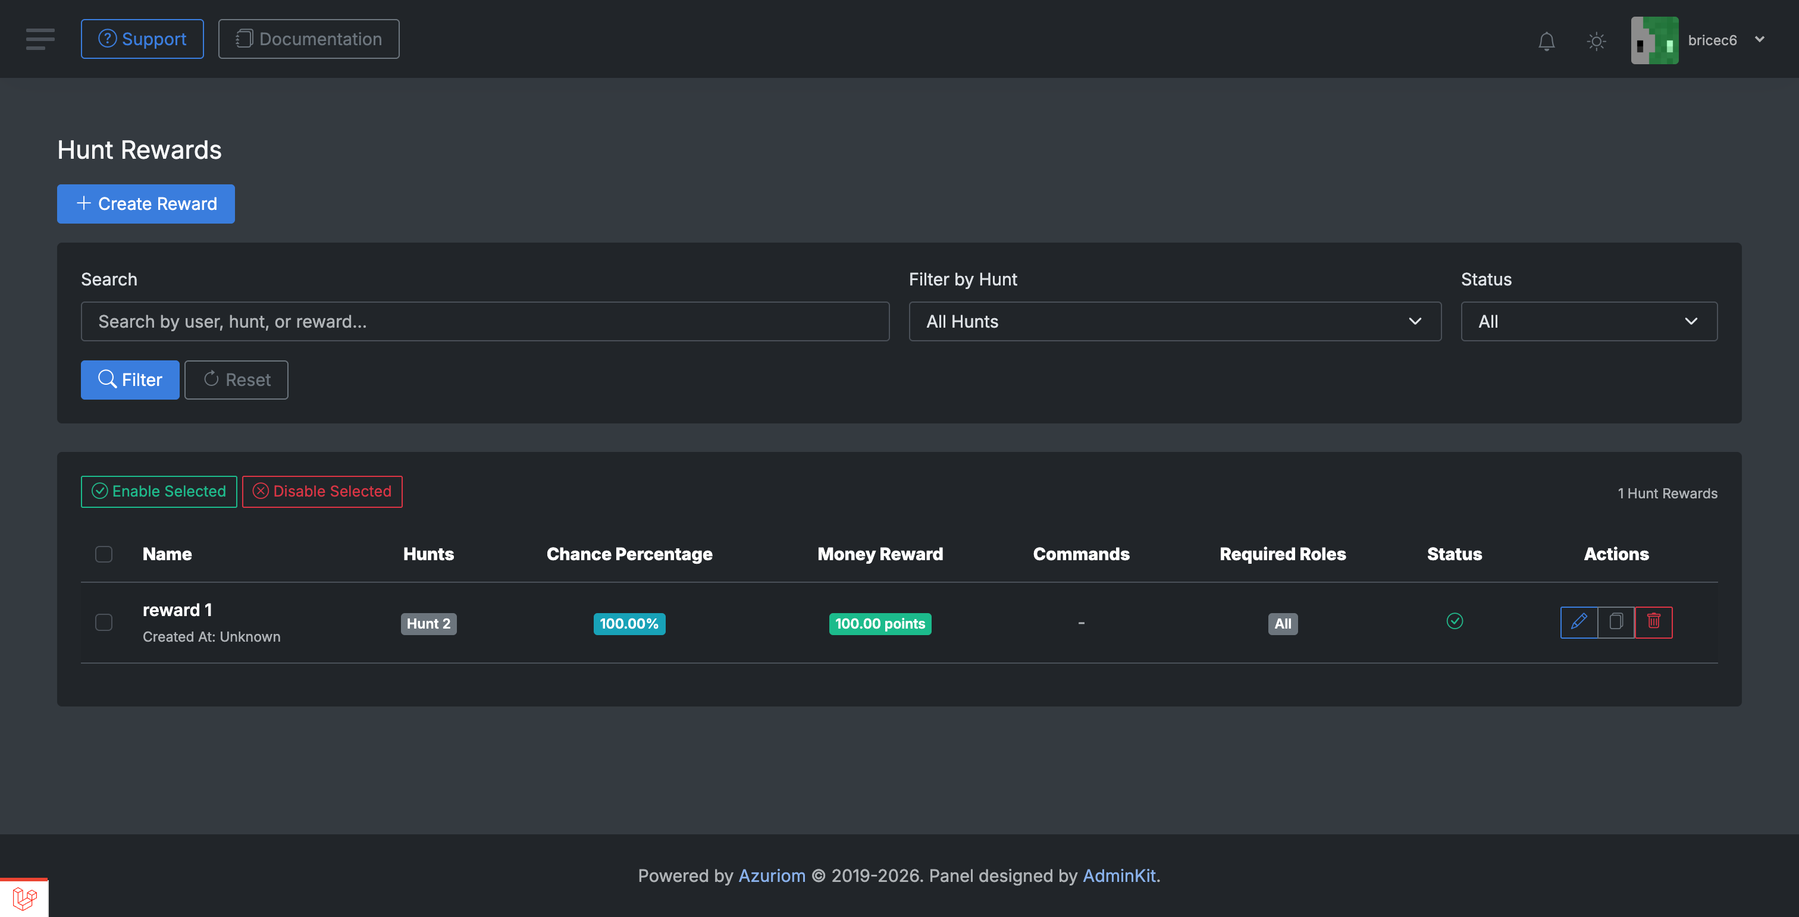
Task: Click the Create Reward button
Action: pos(145,204)
